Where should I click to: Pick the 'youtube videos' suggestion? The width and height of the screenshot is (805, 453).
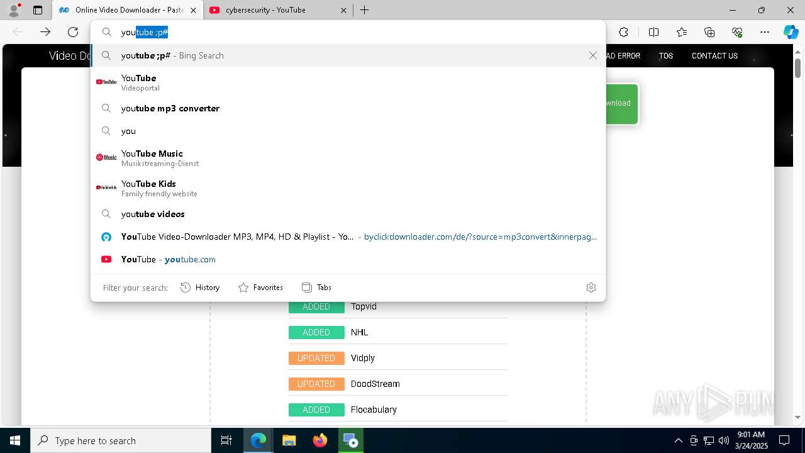pos(348,214)
